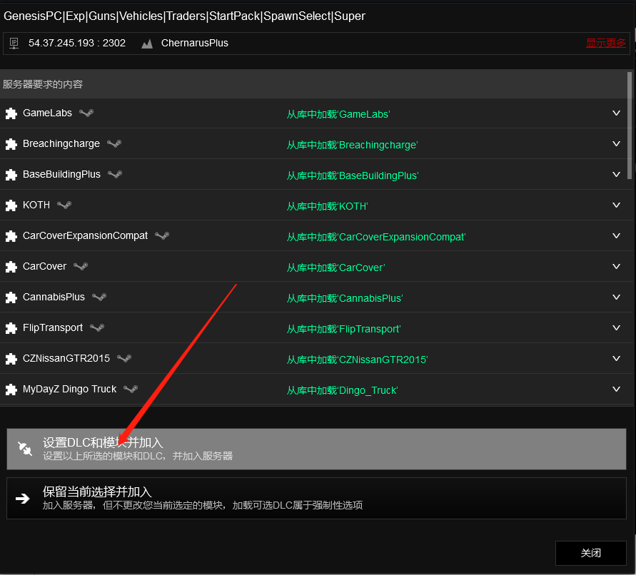The width and height of the screenshot is (636, 575).
Task: Open Steam icon next to CarCover
Action: click(81, 266)
